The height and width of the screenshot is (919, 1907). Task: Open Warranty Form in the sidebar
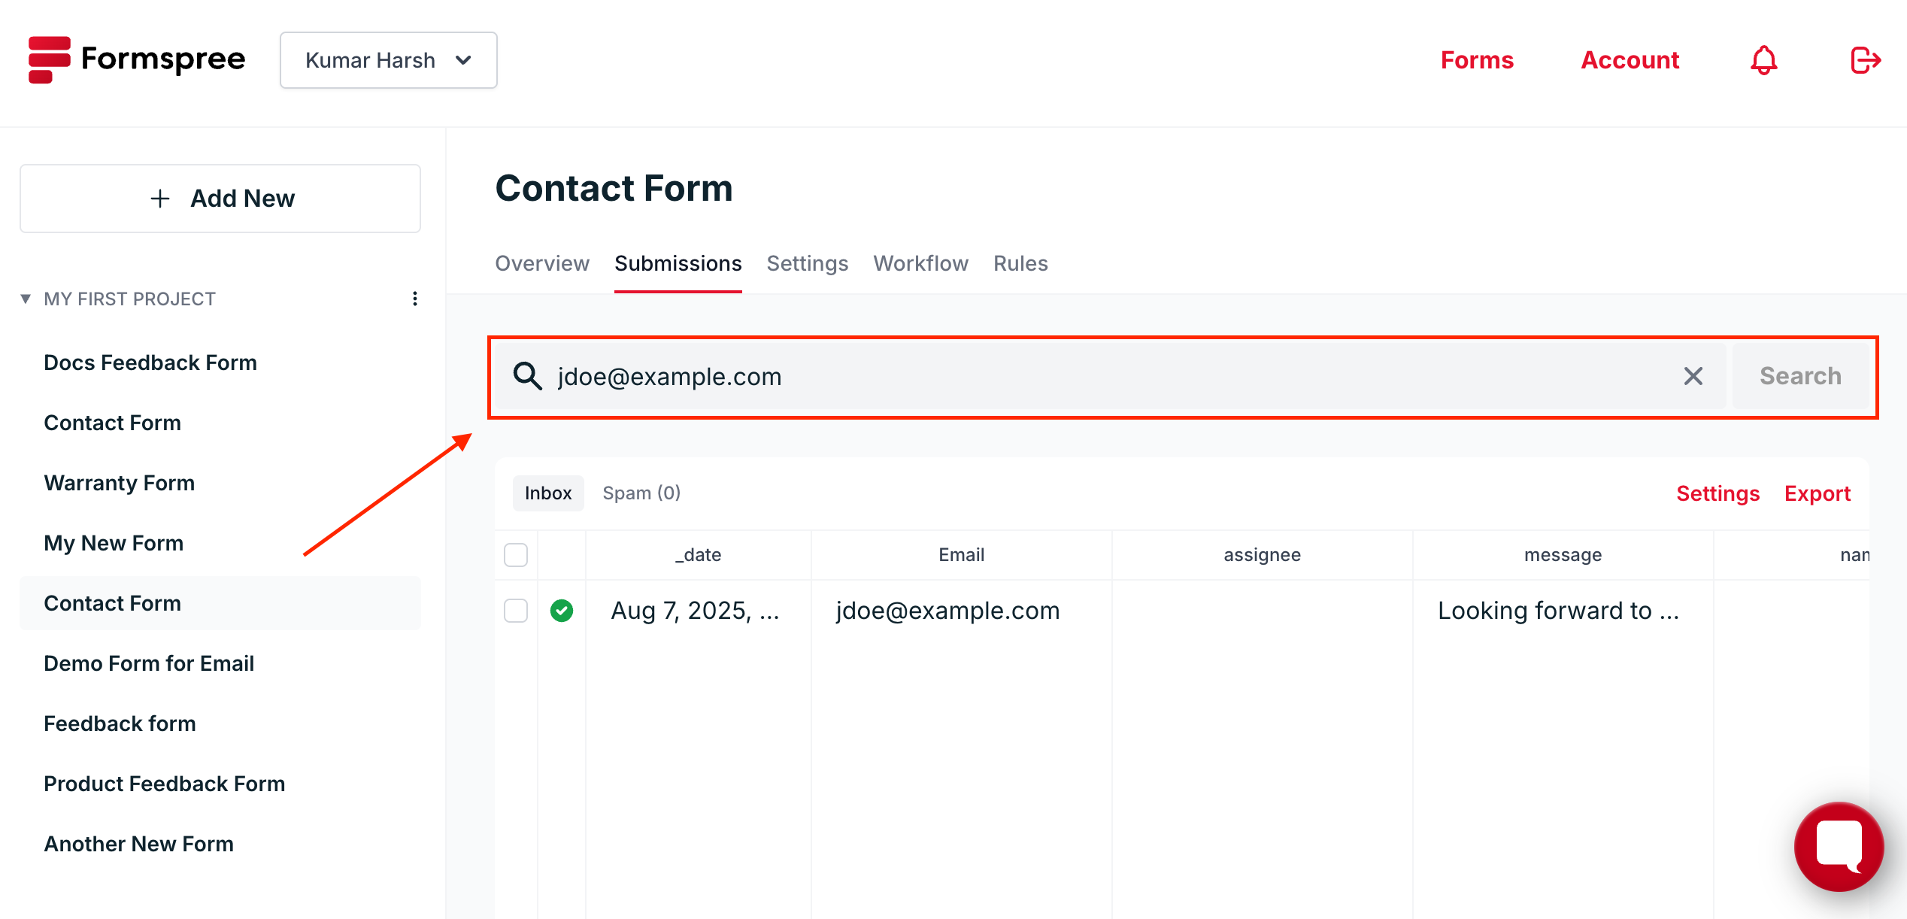click(120, 483)
